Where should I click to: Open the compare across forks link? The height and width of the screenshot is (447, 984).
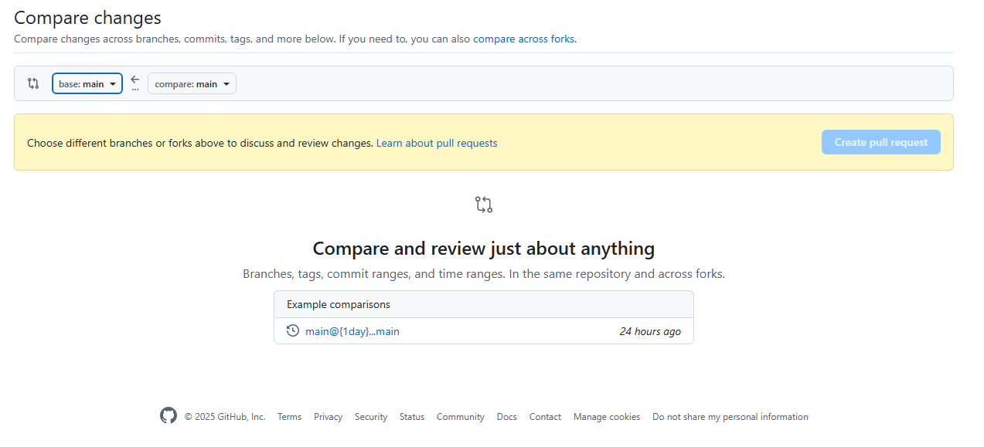[x=523, y=39]
